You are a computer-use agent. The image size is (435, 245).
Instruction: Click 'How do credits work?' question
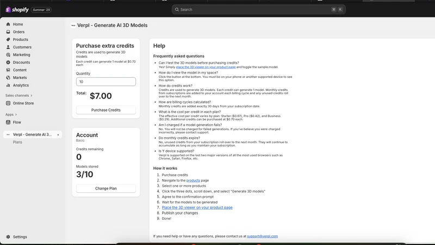175,86
